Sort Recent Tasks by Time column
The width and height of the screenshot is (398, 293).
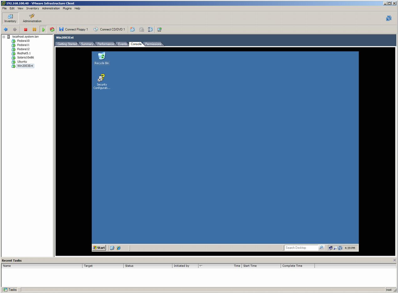coord(220,266)
